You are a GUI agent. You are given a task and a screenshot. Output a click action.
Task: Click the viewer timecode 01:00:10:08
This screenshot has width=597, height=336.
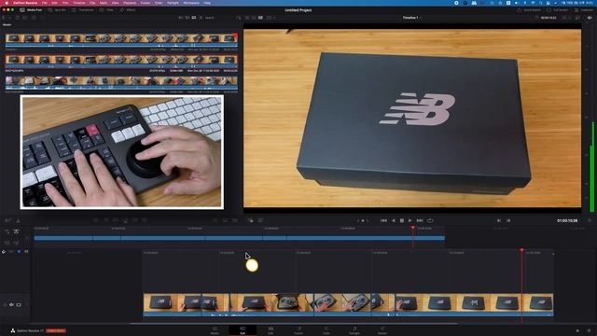pos(567,220)
